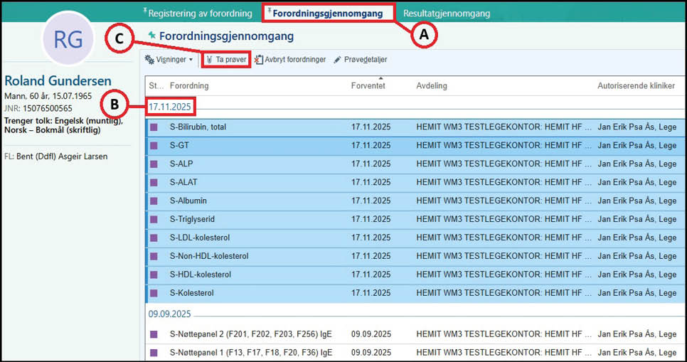Click the RG patient avatar
This screenshot has height=362, width=687.
coord(68,40)
